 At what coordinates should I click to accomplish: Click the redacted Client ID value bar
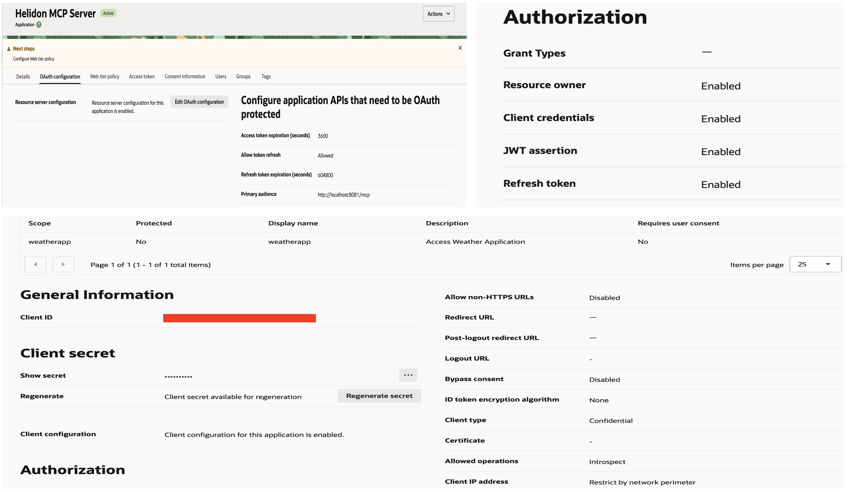click(x=239, y=318)
